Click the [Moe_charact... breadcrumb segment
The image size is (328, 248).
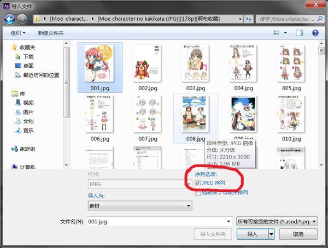click(69, 19)
